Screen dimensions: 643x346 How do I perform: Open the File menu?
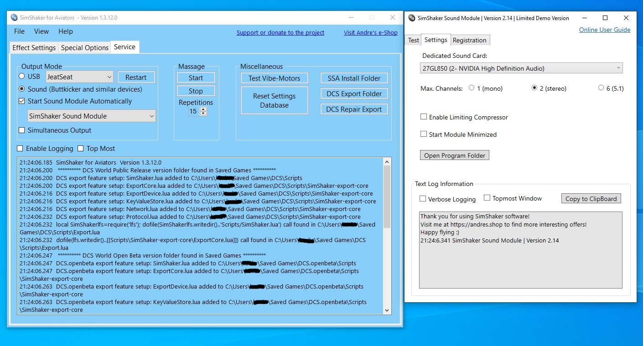tap(19, 31)
